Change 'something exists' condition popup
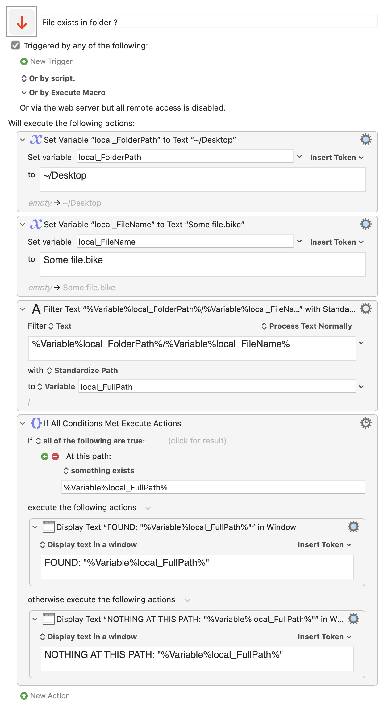The image size is (384, 706). (99, 471)
